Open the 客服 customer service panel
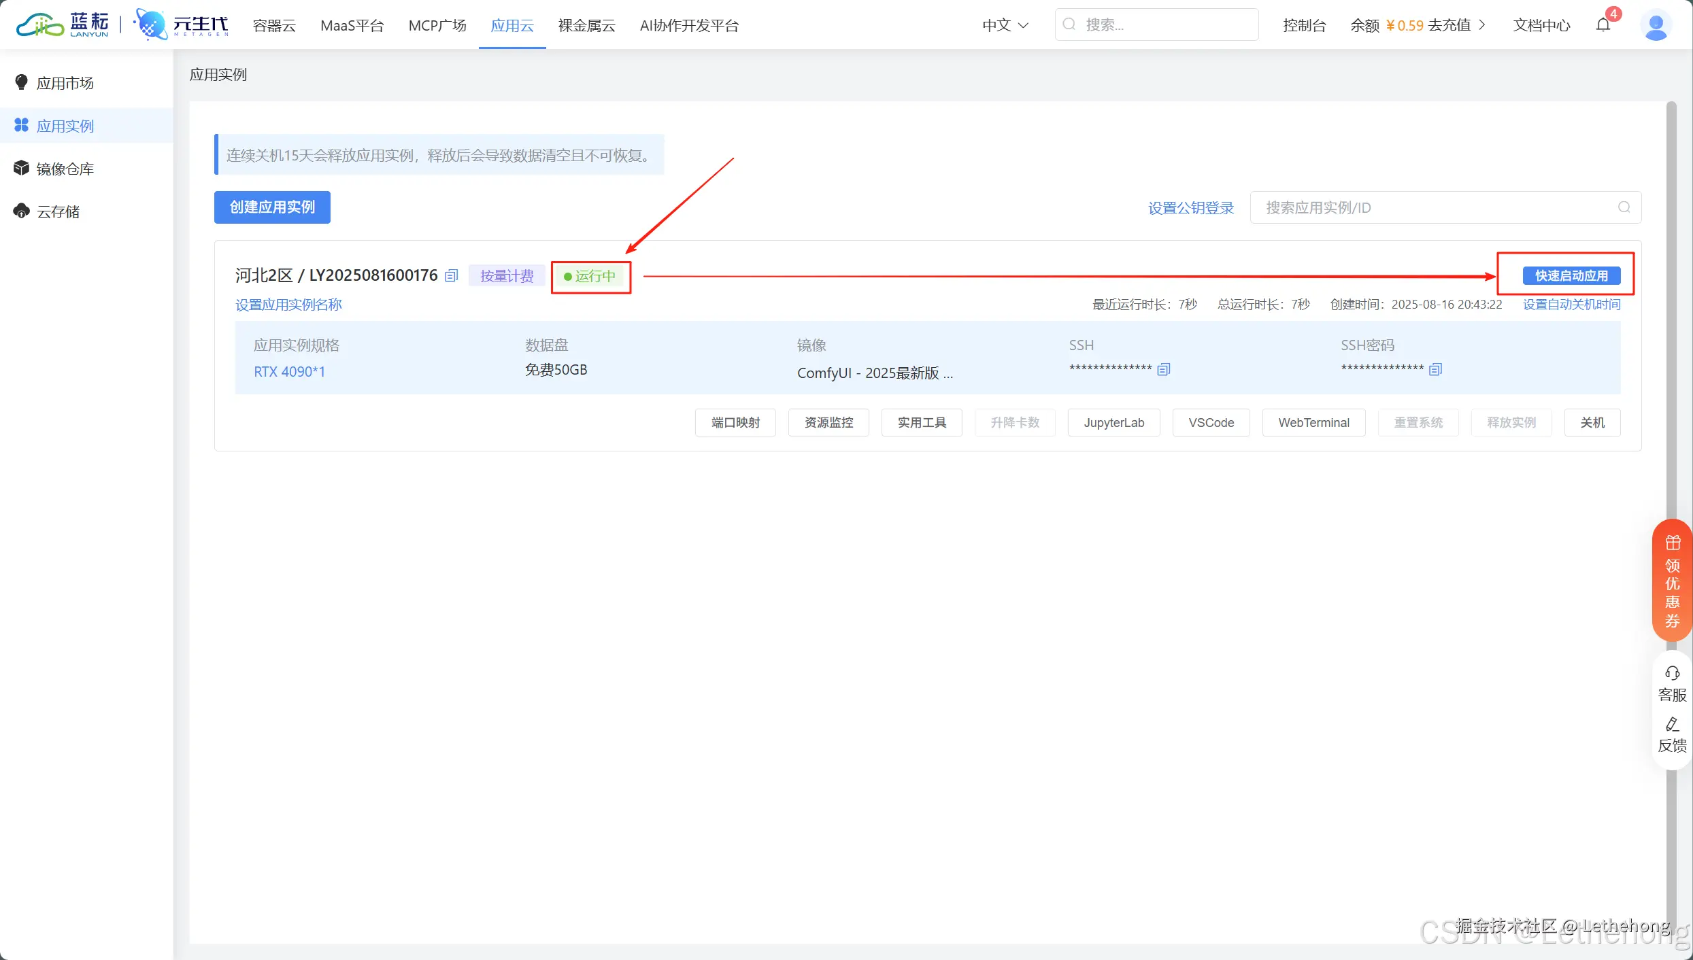Image resolution: width=1693 pixels, height=960 pixels. pos(1671,682)
